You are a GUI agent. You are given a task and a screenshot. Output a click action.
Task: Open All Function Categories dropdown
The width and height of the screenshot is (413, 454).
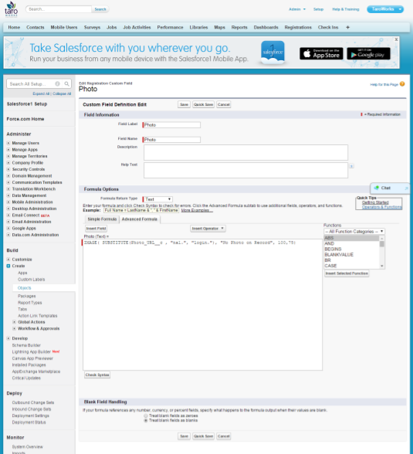354,232
